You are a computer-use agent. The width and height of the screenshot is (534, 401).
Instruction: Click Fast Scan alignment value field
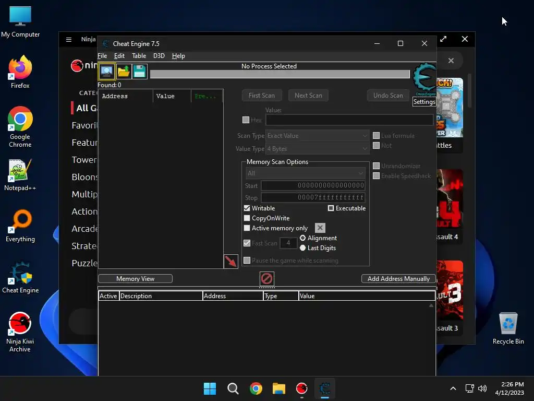(288, 243)
